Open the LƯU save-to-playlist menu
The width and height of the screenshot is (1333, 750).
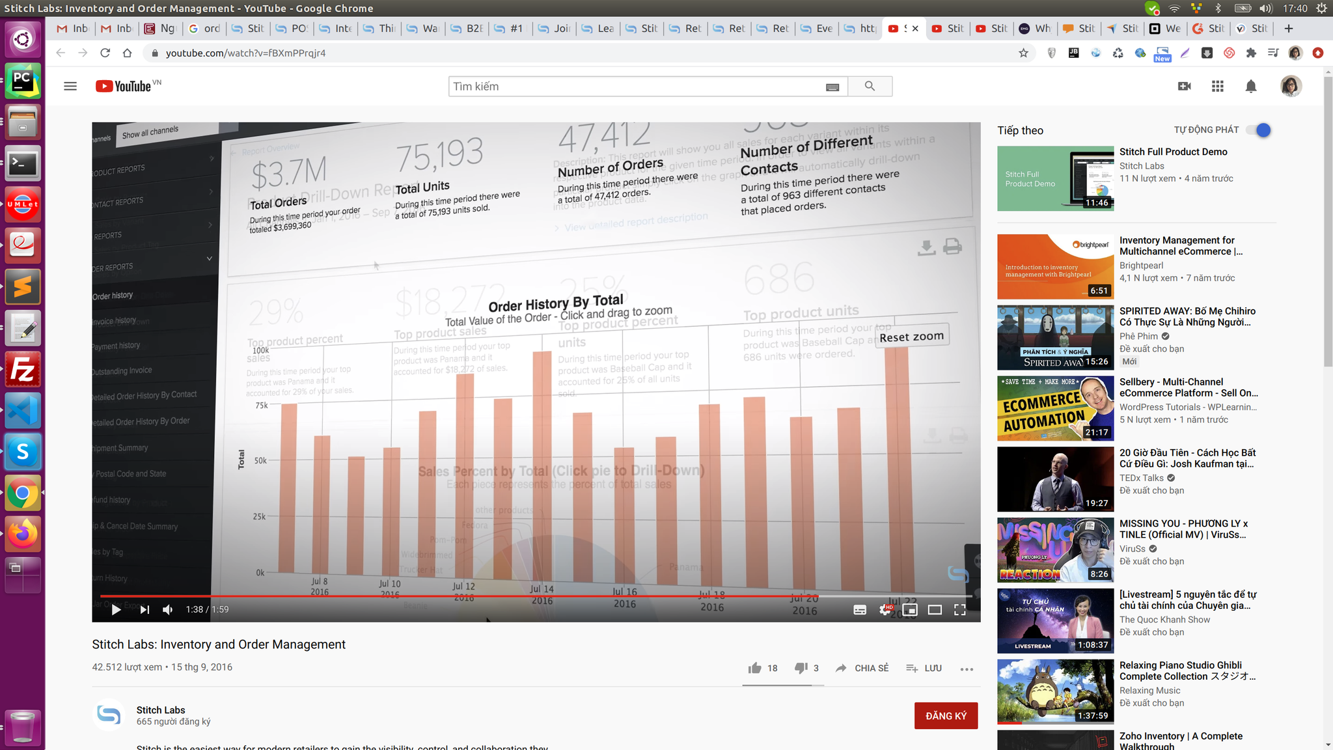click(924, 668)
